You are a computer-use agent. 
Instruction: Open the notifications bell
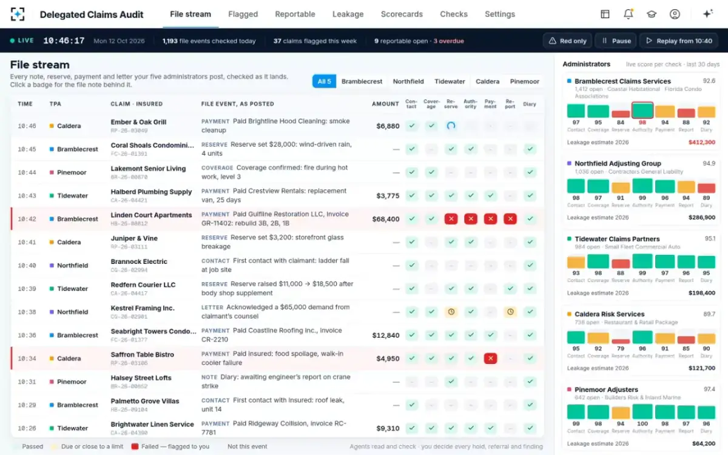[x=628, y=14]
